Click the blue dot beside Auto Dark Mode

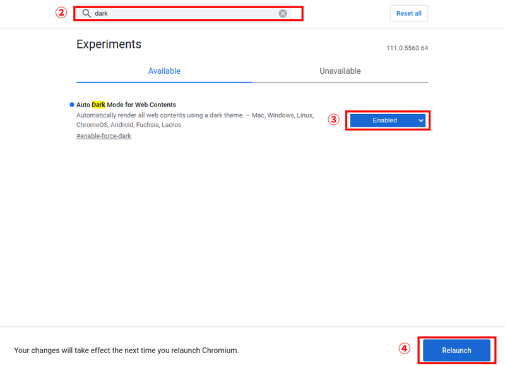pyautogui.click(x=72, y=104)
